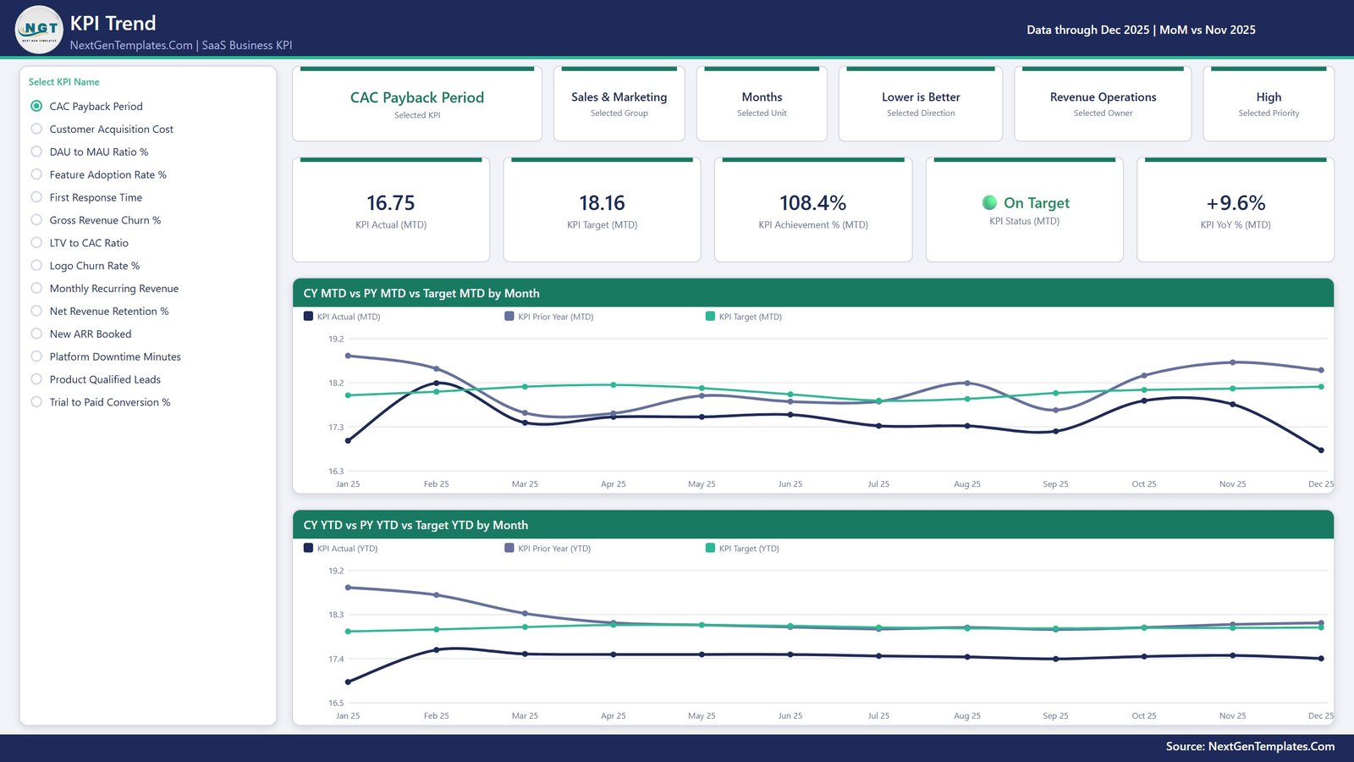Click Jan 25 actual point on YTD chart
The width and height of the screenshot is (1354, 762).
pyautogui.click(x=348, y=682)
